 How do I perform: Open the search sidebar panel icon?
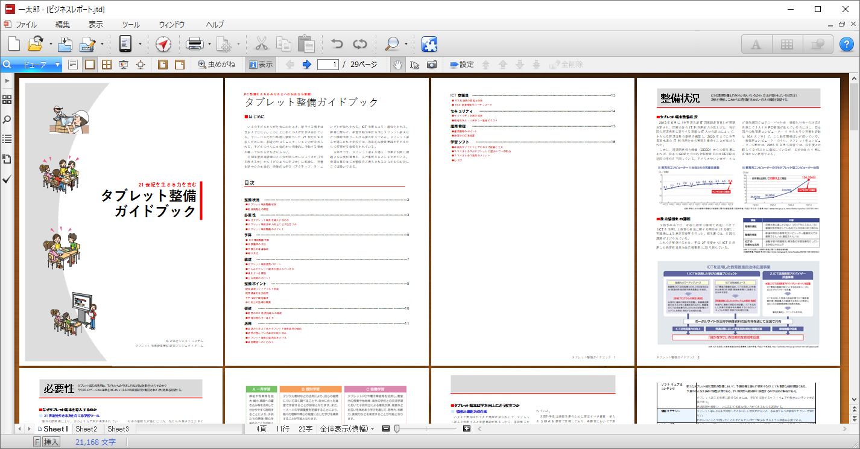7,119
